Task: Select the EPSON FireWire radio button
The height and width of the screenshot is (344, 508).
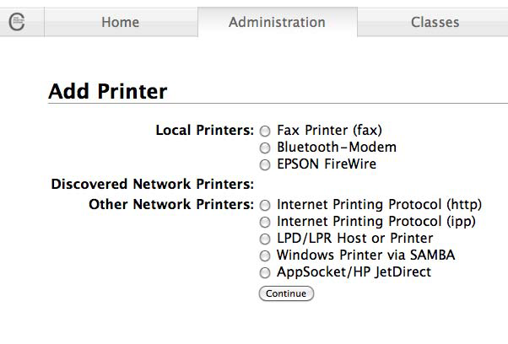Action: tap(265, 165)
